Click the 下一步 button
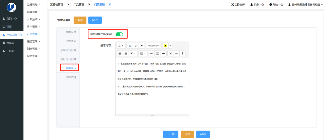324x140 pixels. click(170, 134)
